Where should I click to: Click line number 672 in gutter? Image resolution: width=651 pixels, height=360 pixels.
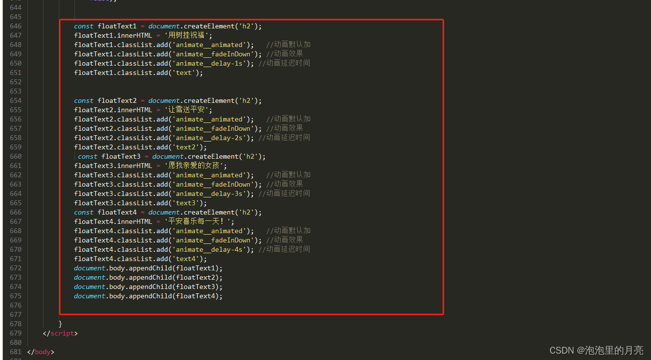tap(16, 268)
